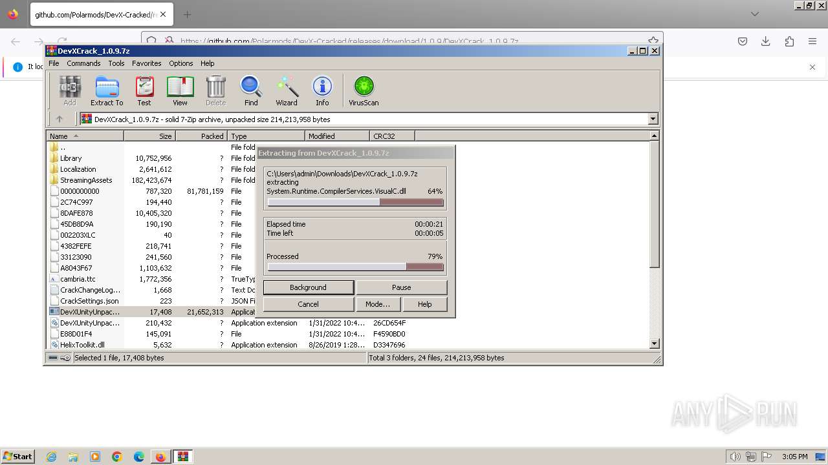Image resolution: width=828 pixels, height=465 pixels.
Task: Click the Extract To toolbar icon
Action: pyautogui.click(x=107, y=90)
